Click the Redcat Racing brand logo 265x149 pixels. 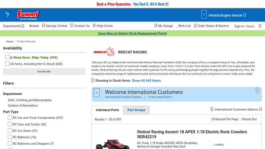tap(104, 52)
